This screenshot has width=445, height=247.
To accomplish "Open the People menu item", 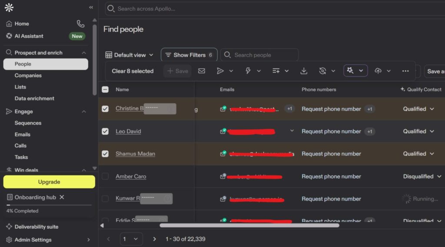I will point(46,64).
